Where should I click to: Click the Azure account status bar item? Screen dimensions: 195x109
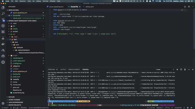coord(39,108)
